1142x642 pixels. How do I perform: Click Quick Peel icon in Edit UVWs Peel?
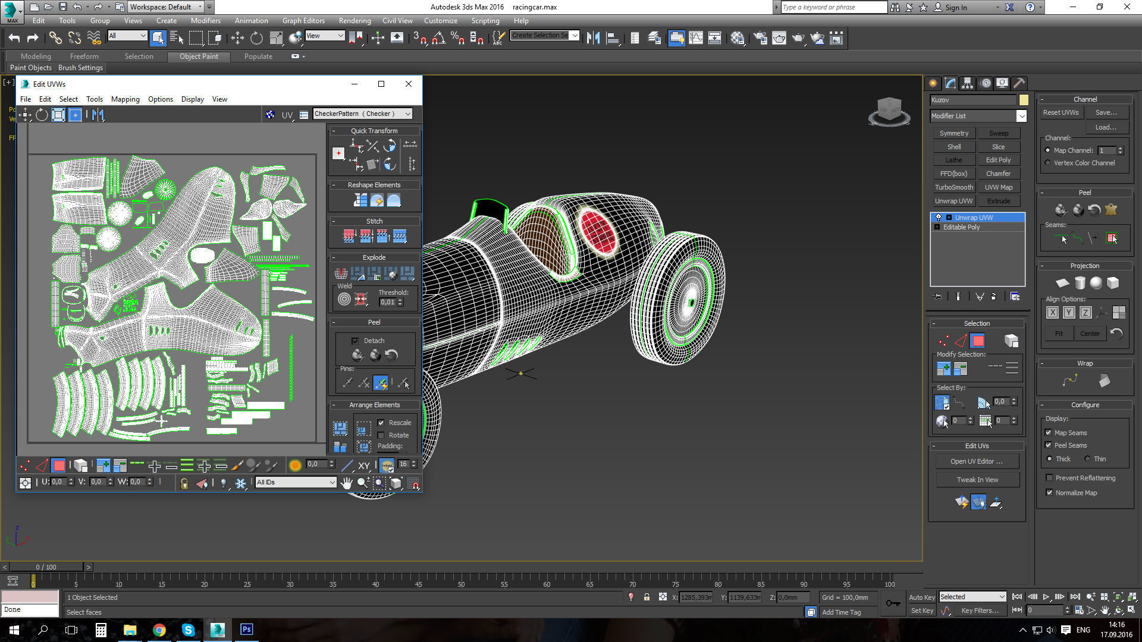click(357, 355)
